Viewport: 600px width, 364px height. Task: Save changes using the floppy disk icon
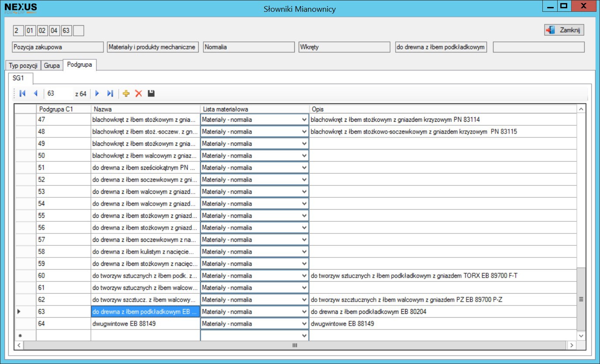[151, 93]
